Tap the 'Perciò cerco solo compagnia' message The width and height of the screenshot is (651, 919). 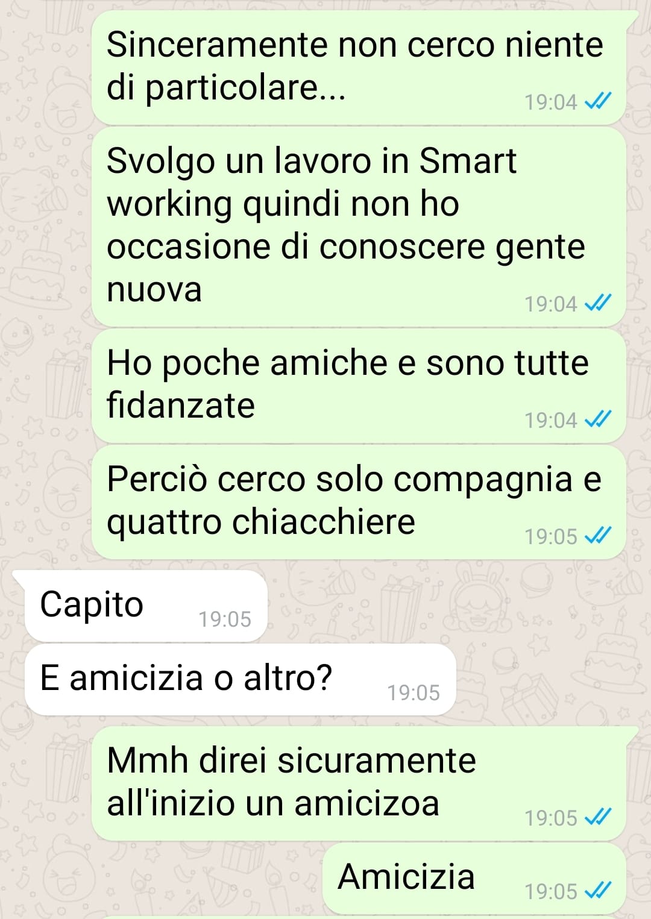point(359,502)
